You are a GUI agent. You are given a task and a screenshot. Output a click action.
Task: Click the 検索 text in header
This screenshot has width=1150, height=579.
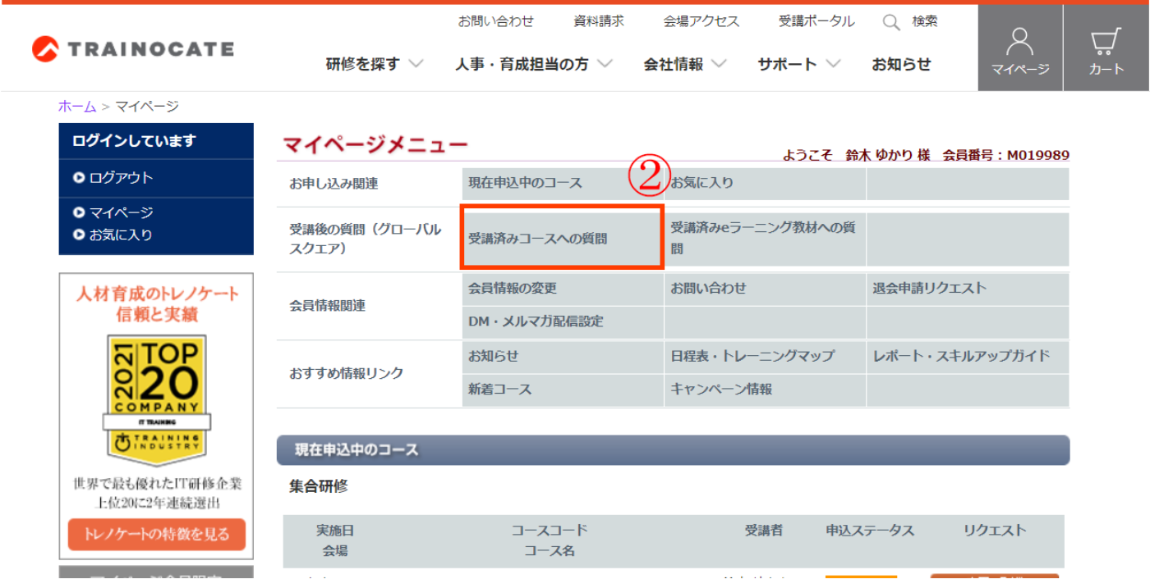[924, 21]
